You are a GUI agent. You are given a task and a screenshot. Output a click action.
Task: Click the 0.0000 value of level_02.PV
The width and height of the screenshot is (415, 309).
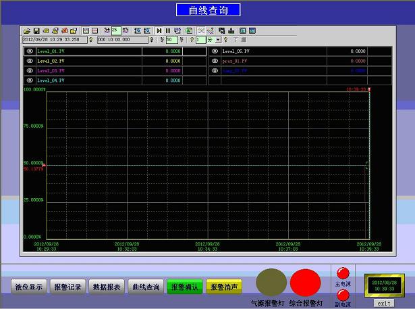(173, 61)
